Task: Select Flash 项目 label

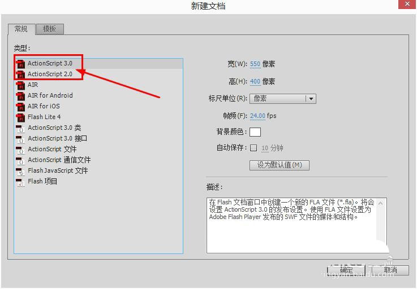Action: pyautogui.click(x=42, y=181)
